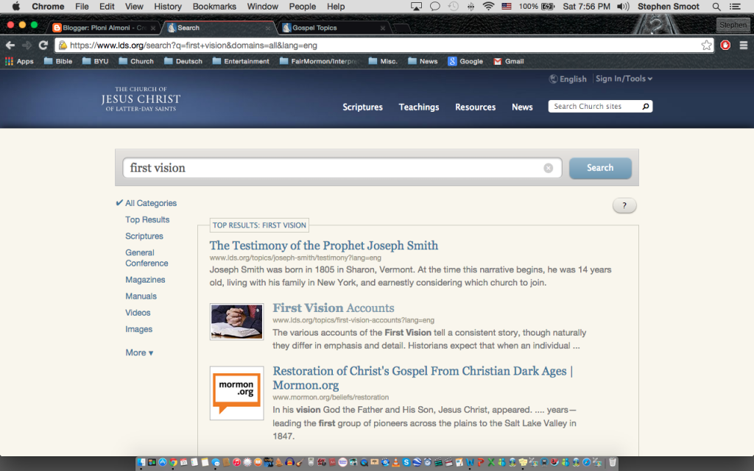Open VLC from the dock
The width and height of the screenshot is (754, 471).
pos(395,462)
